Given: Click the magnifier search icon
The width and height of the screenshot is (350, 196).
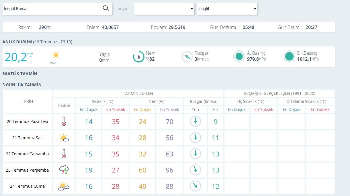Looking at the screenshot, I should tap(106, 8).
